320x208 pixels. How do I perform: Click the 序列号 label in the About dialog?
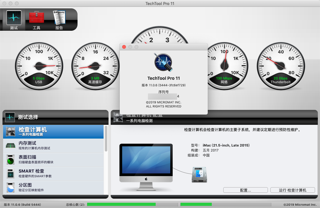(163, 92)
